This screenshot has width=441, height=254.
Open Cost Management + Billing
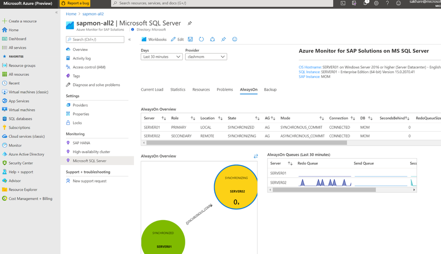click(x=30, y=199)
